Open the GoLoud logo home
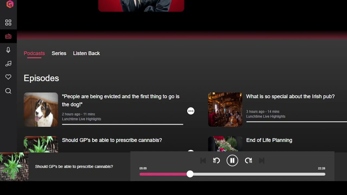The height and width of the screenshot is (195, 347). pyautogui.click(x=10, y=4)
